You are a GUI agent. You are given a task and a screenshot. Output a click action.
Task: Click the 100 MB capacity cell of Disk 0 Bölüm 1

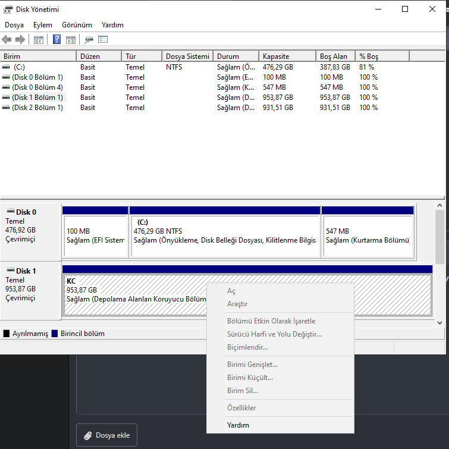[274, 77]
